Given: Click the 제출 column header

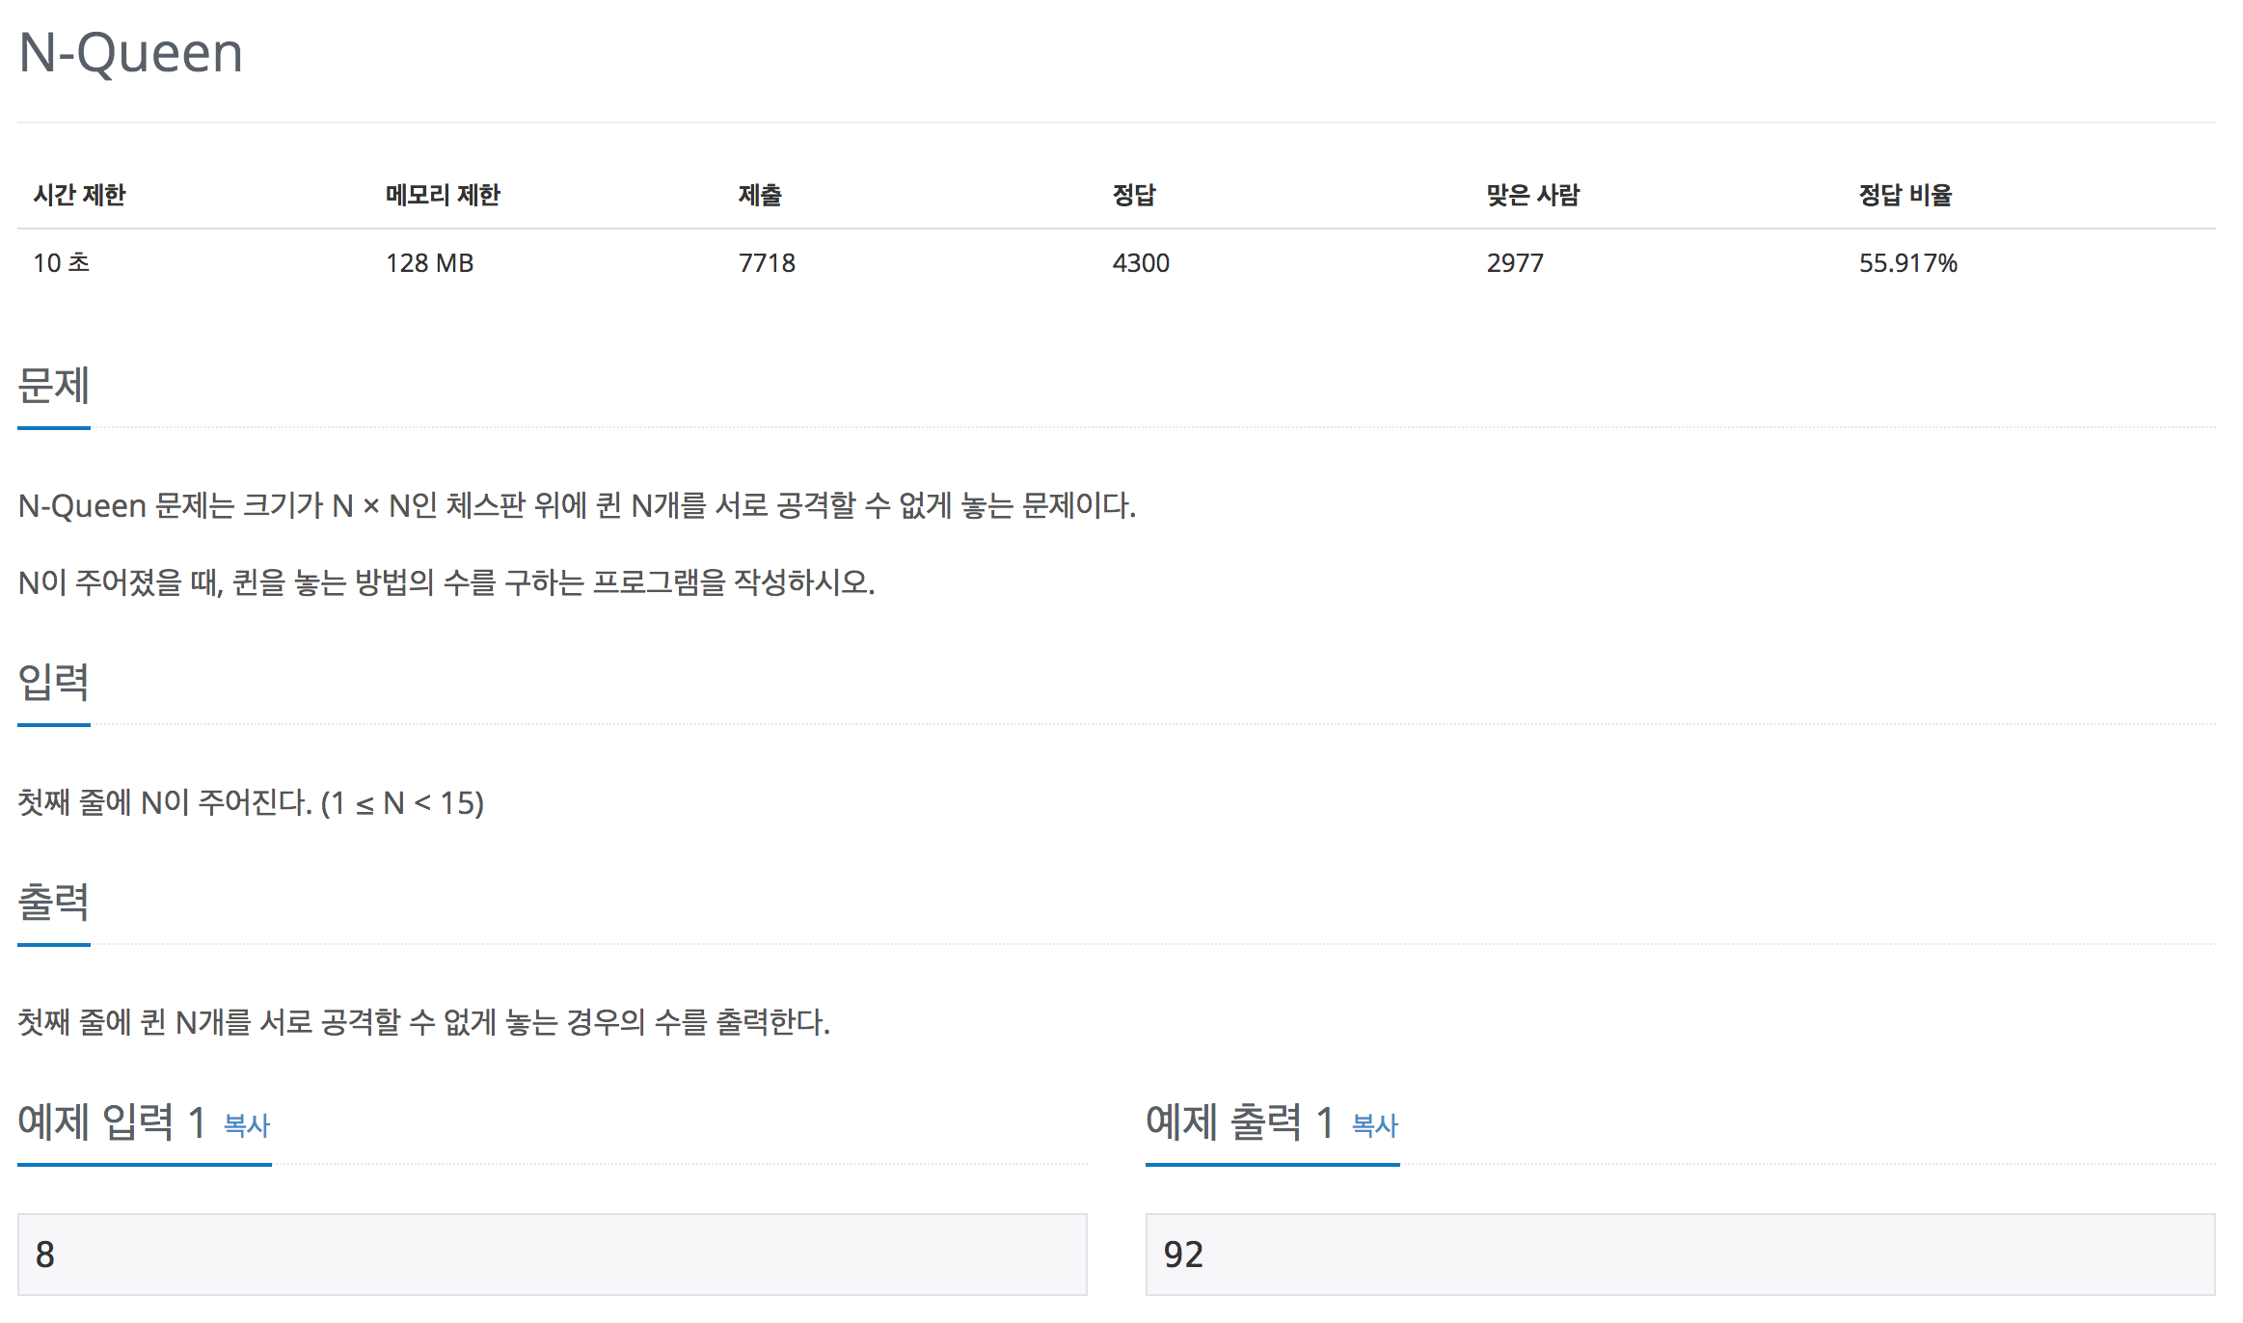Looking at the screenshot, I should point(760,195).
